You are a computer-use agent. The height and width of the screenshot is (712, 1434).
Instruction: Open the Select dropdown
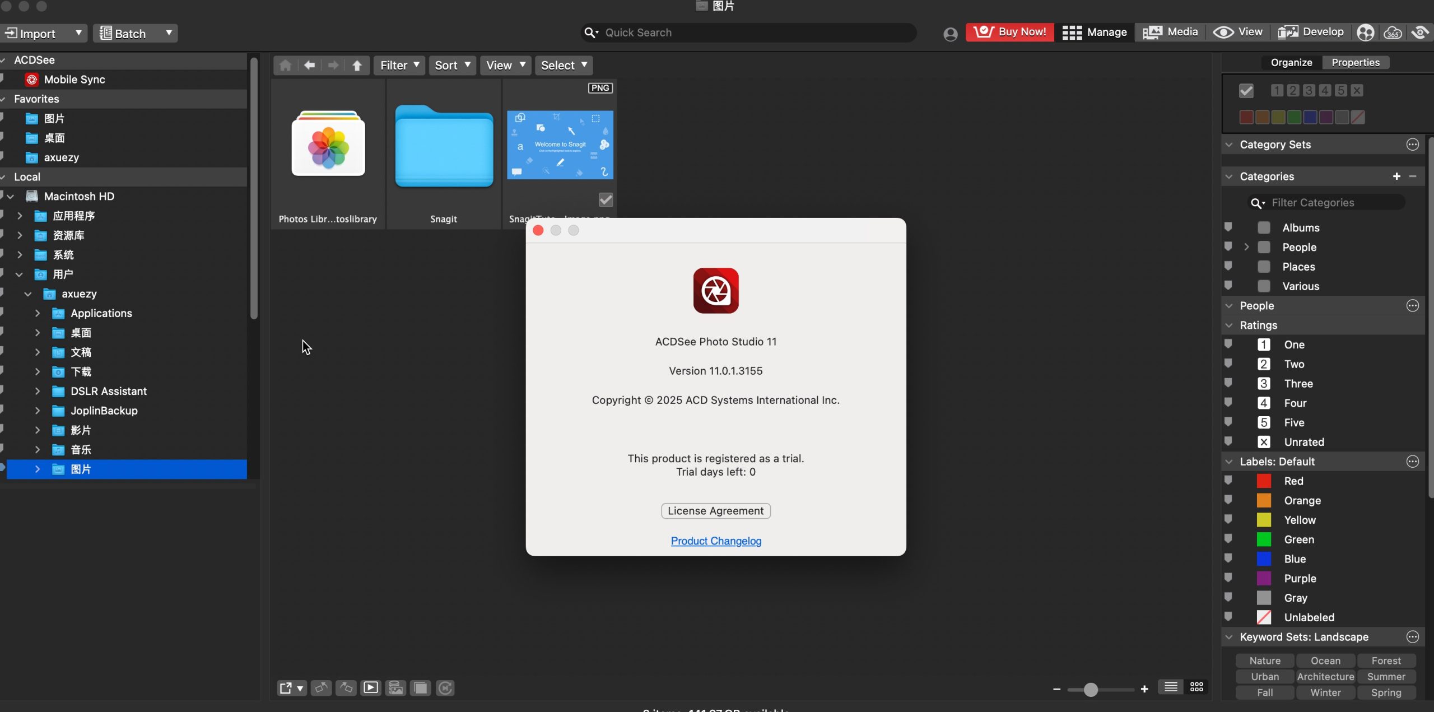pyautogui.click(x=564, y=66)
